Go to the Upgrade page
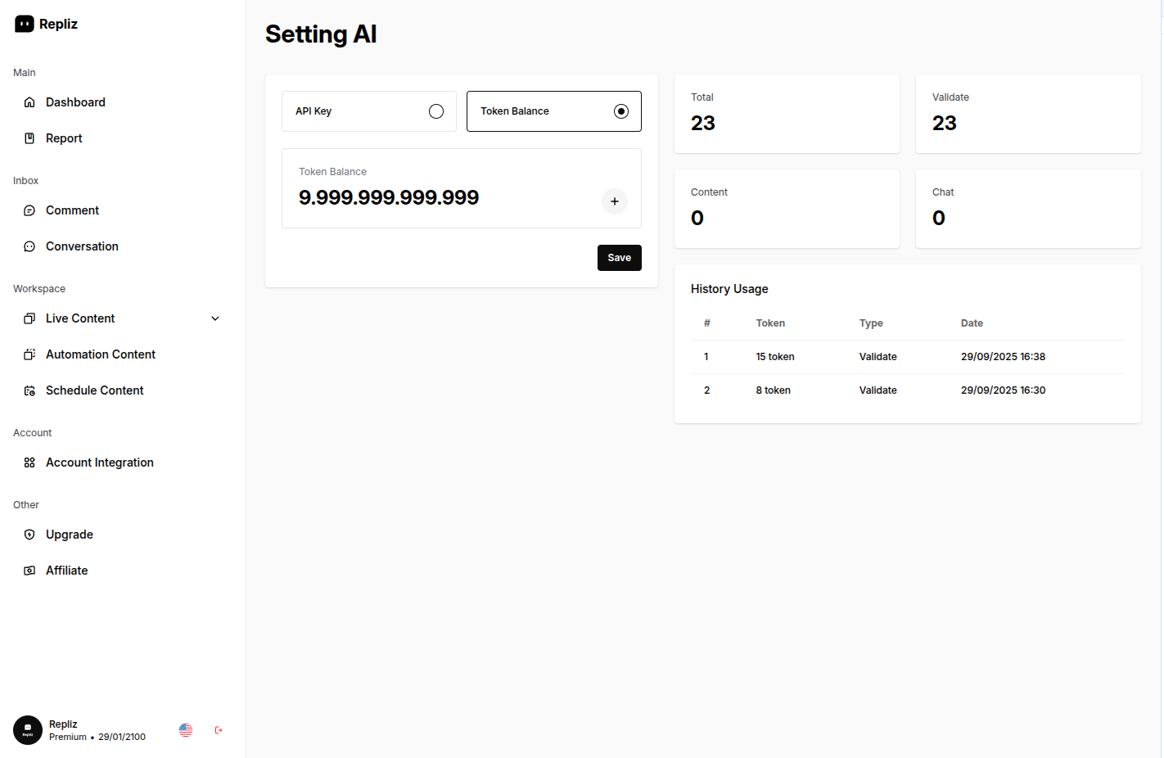This screenshot has width=1164, height=758. click(70, 535)
